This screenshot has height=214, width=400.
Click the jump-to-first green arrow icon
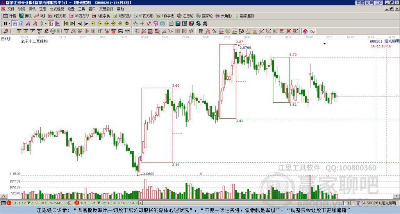click(66, 24)
